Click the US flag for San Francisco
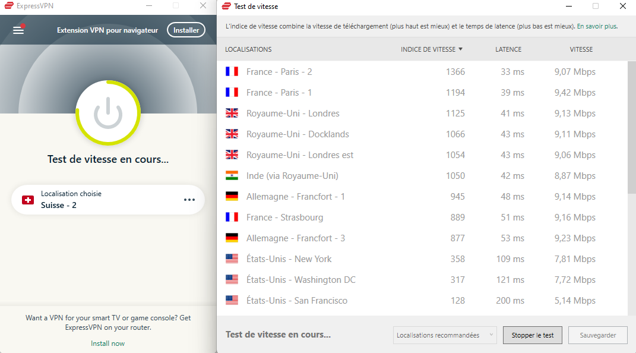Screen dimensions: 636x353 pyautogui.click(x=232, y=300)
